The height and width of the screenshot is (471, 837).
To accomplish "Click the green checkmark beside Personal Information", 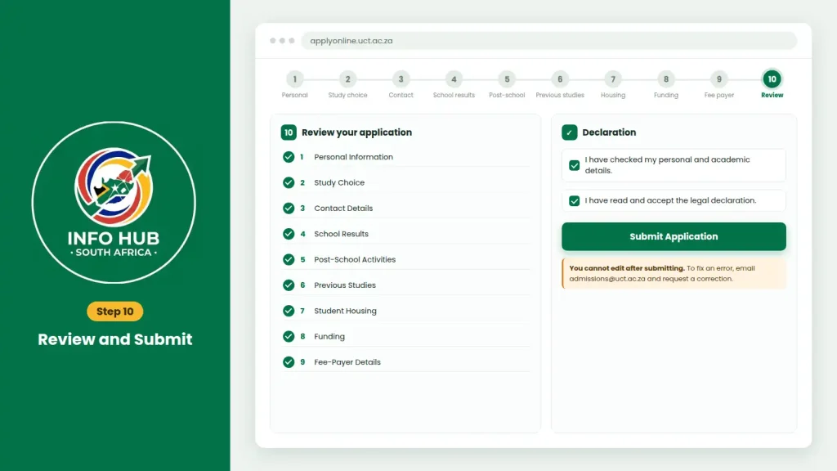I will click(289, 157).
